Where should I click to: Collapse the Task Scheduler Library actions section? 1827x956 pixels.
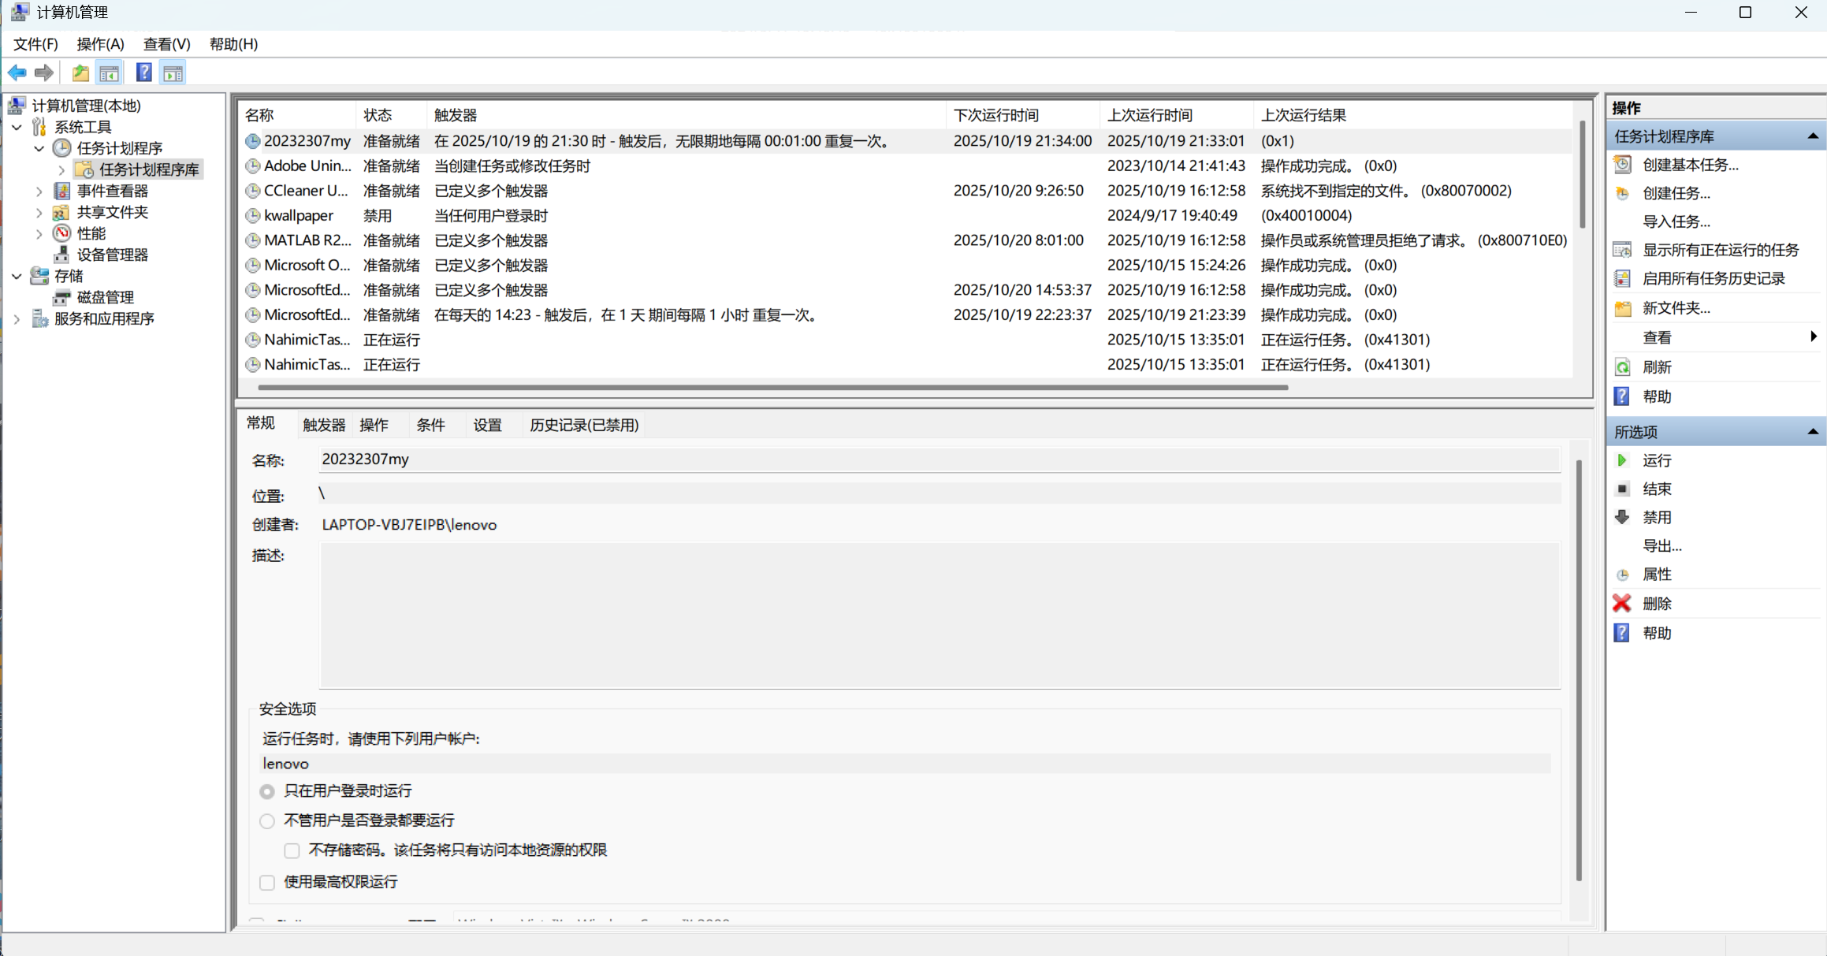[x=1812, y=136]
